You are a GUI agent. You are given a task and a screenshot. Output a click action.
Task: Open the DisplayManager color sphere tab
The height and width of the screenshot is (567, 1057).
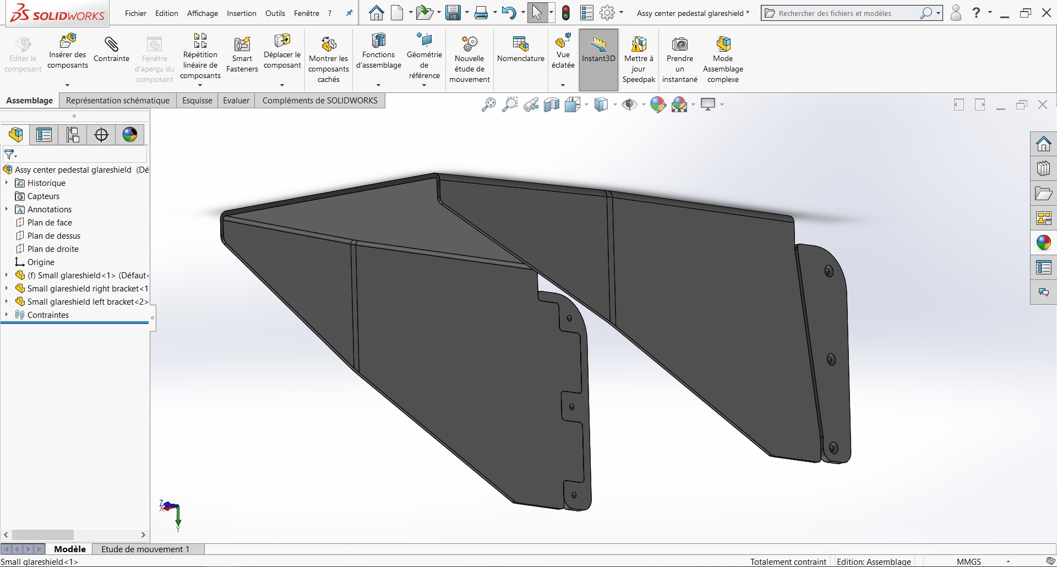(x=130, y=135)
